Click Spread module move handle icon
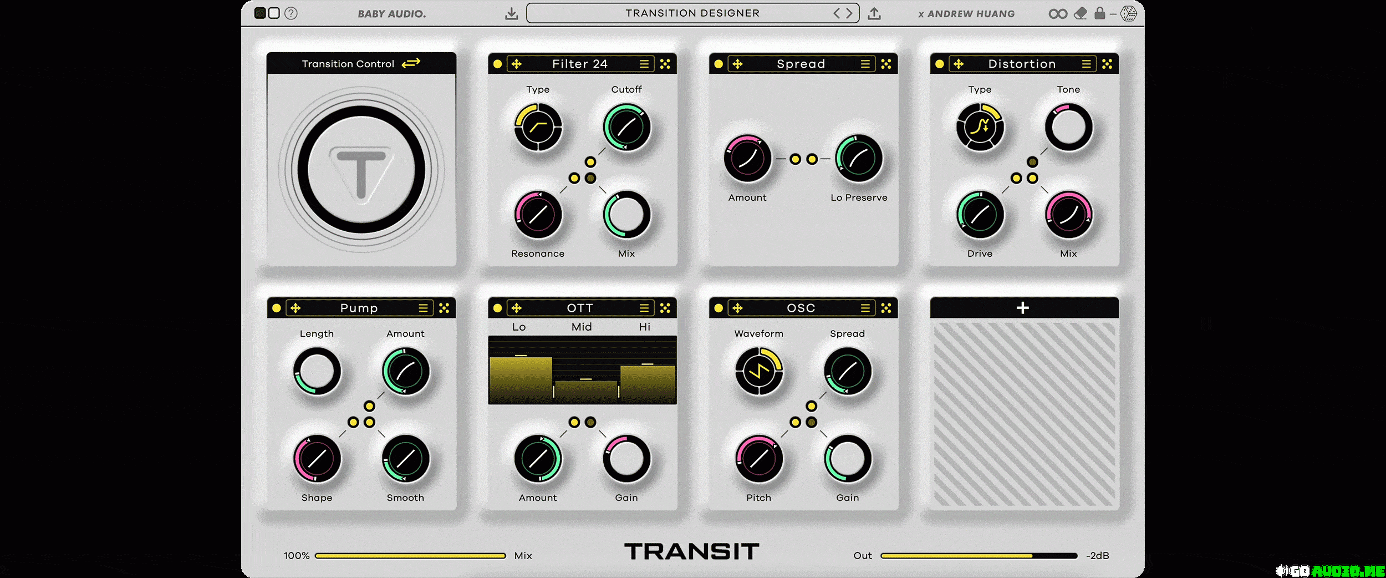The width and height of the screenshot is (1386, 578). [x=738, y=64]
